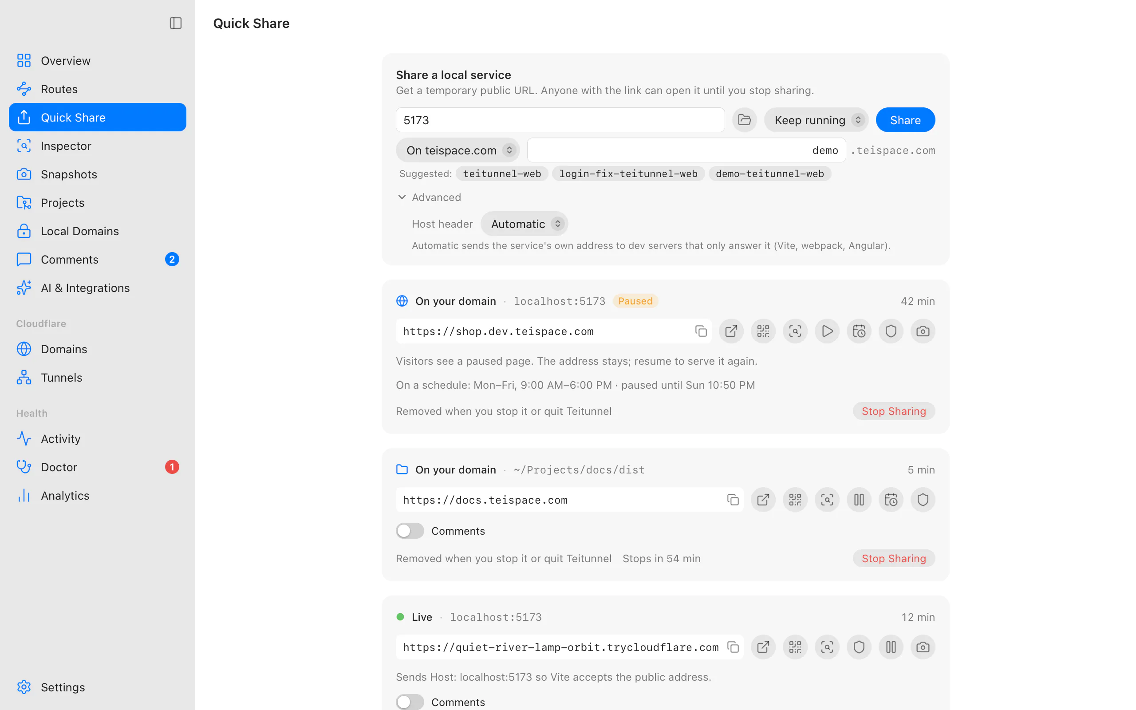
Task: Show QR code for the trycloudflare share
Action: [795, 647]
